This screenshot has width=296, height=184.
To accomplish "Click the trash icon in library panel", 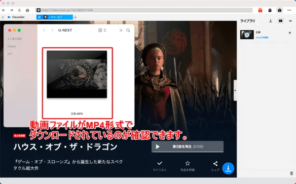I will click(292, 173).
